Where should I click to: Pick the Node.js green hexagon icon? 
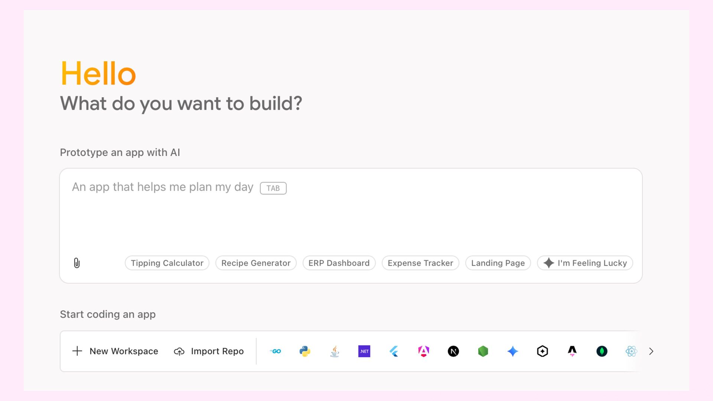click(x=483, y=351)
